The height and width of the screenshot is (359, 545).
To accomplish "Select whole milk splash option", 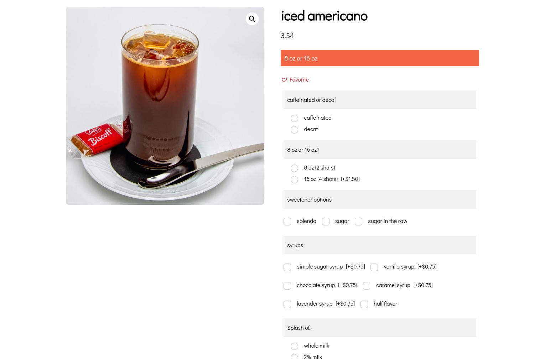I will click(x=294, y=346).
